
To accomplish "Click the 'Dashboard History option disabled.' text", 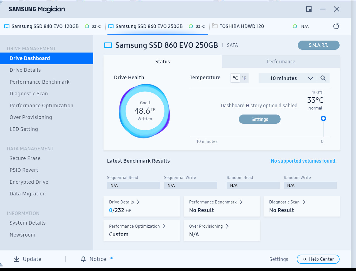I will 260,106.
